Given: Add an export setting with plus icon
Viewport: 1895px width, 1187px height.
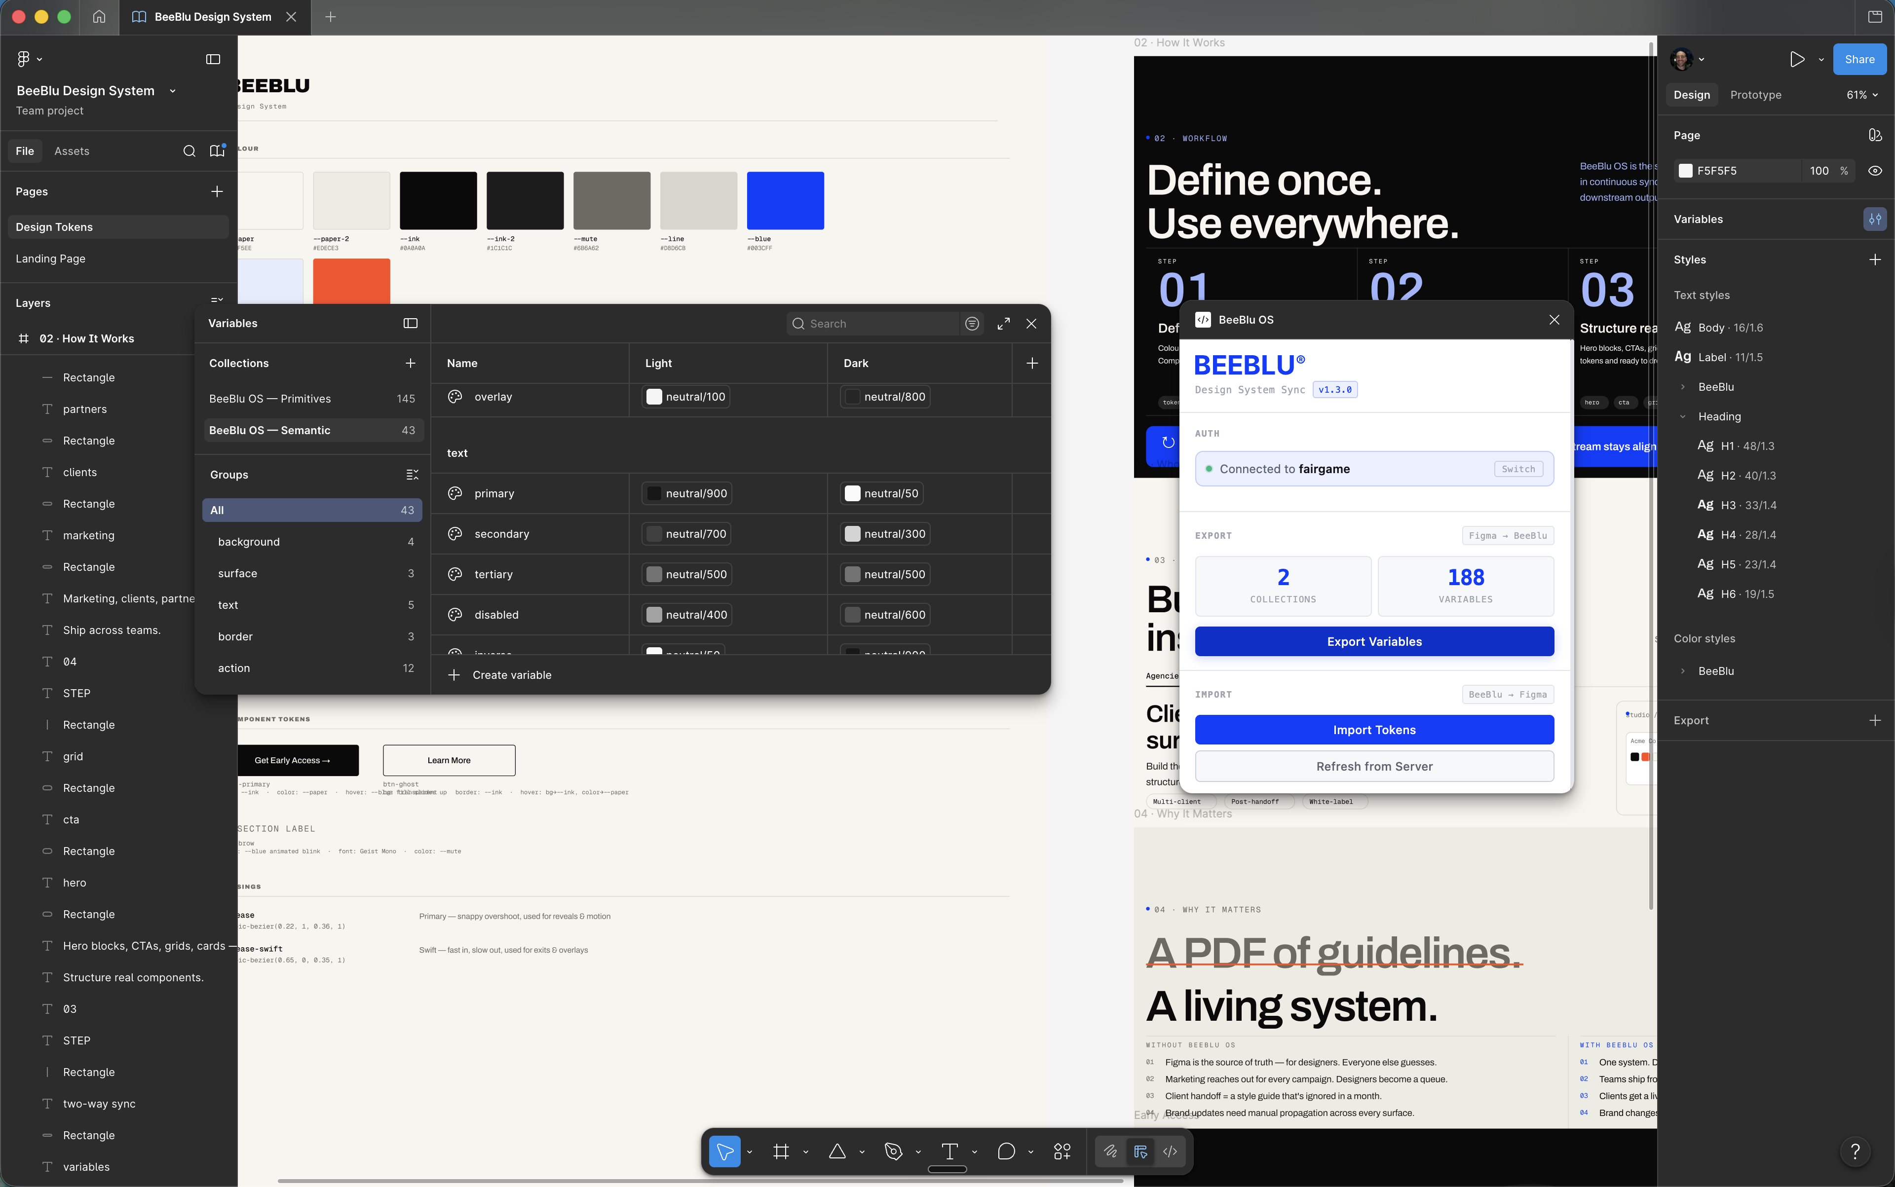Looking at the screenshot, I should pyautogui.click(x=1875, y=720).
